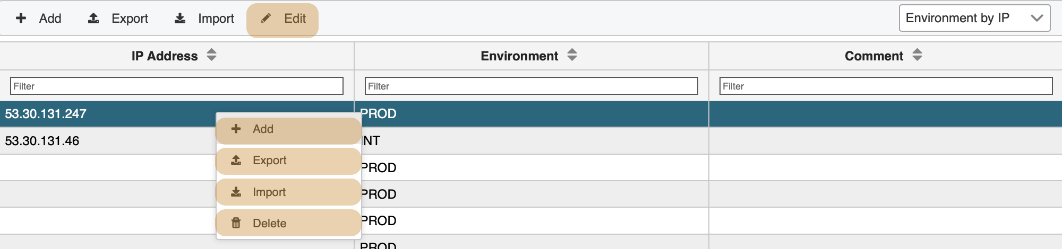Viewport: 1062px width, 249px height.
Task: Click the Import icon in the context menu
Action: pyautogui.click(x=236, y=192)
